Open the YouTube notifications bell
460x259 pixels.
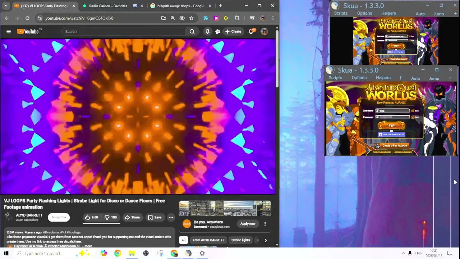pyautogui.click(x=251, y=32)
